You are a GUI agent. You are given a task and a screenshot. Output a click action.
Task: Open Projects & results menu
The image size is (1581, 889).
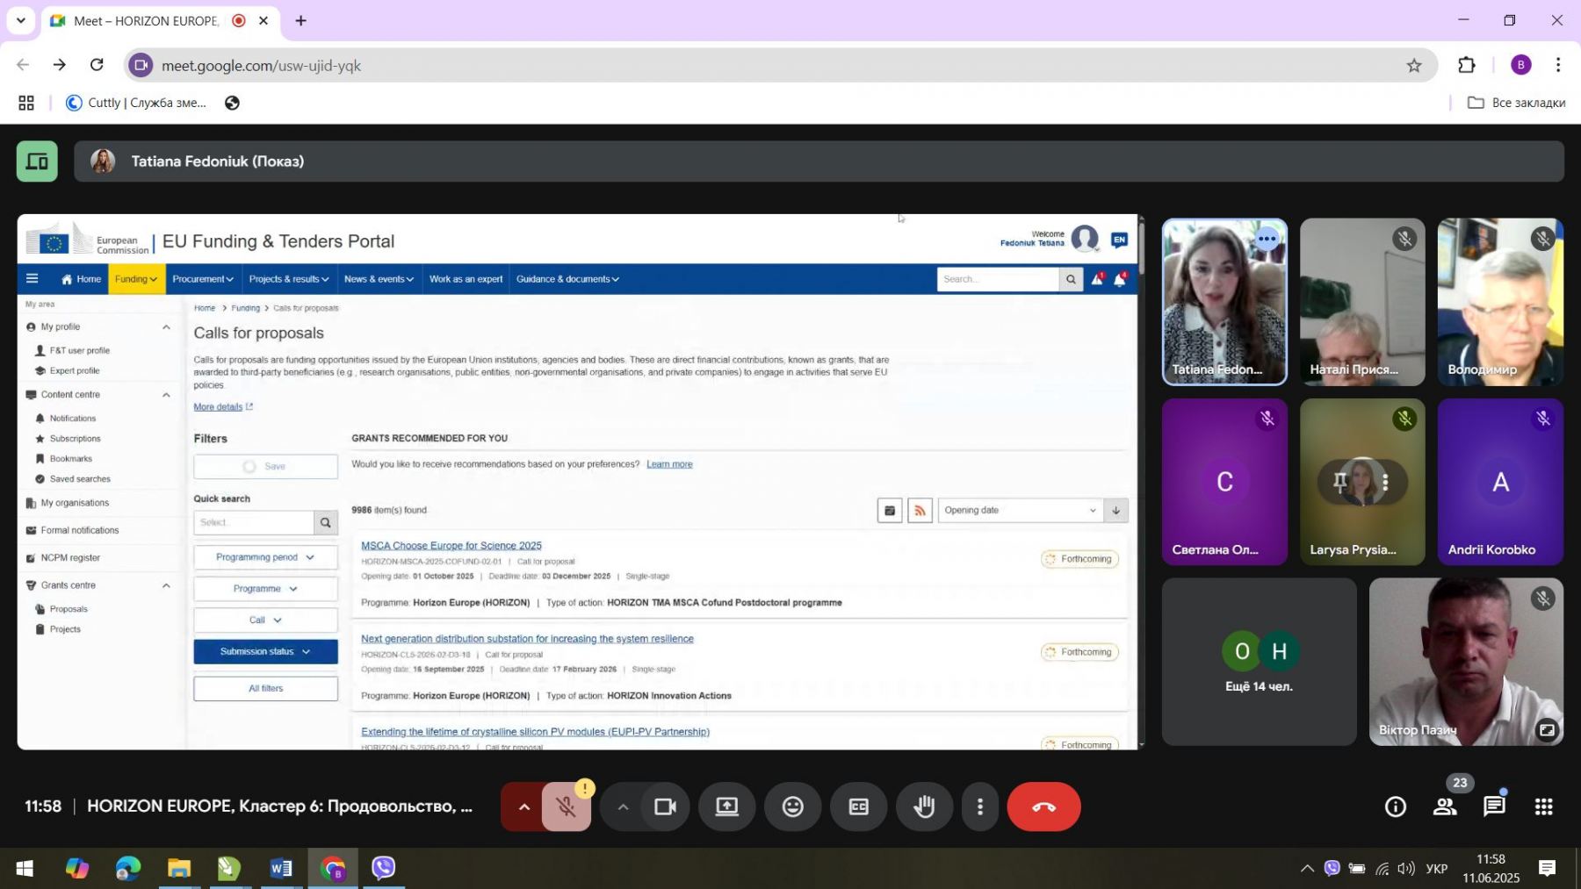click(289, 279)
